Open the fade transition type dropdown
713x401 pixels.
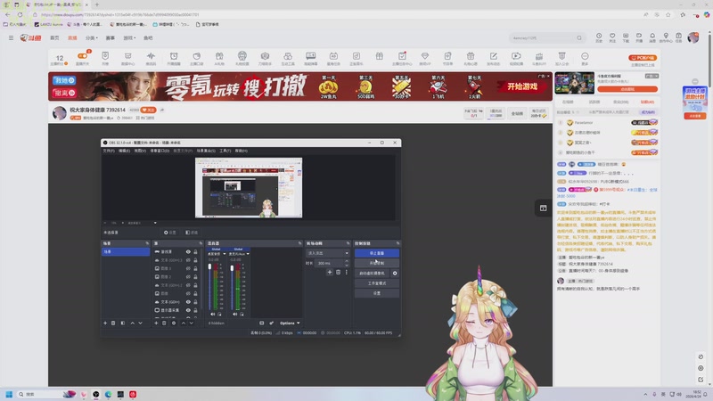tap(327, 253)
